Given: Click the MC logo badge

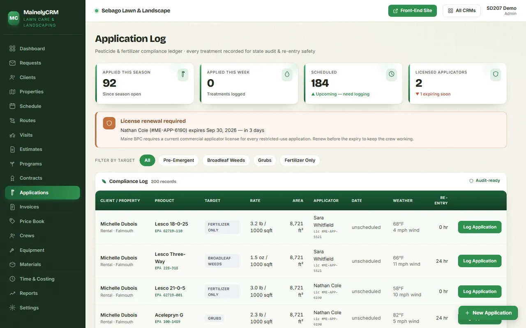Looking at the screenshot, I should tap(14, 18).
